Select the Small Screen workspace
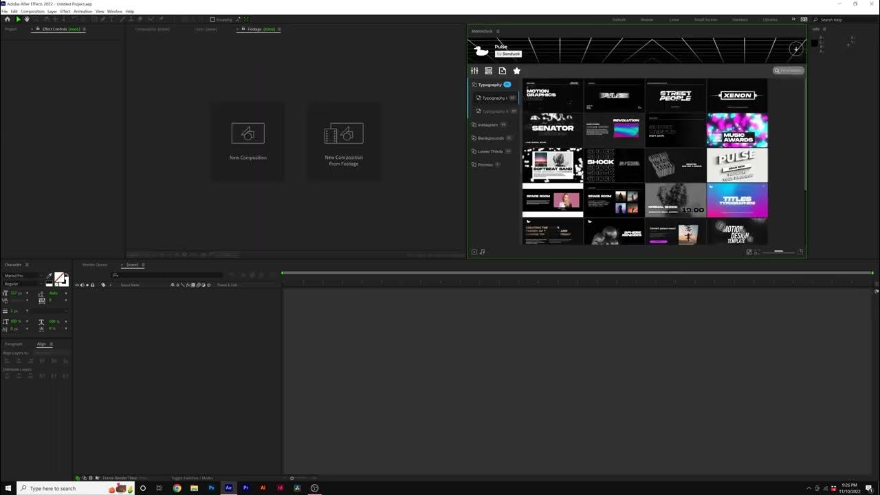 click(705, 20)
